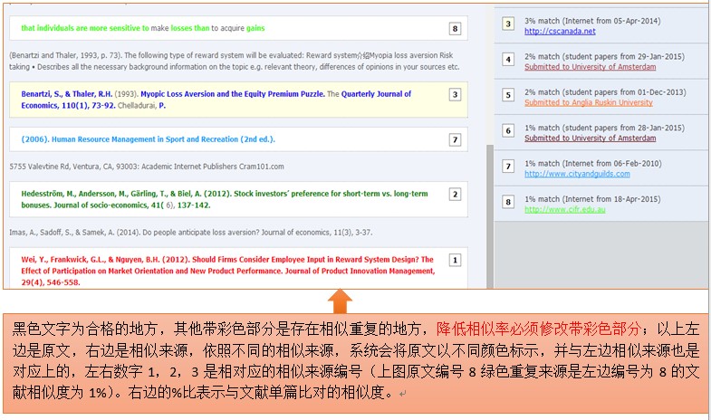Click source badge 1 beside the Wei, Frankwick reference
Viewport: 711px width, 420px height.
pyautogui.click(x=455, y=260)
